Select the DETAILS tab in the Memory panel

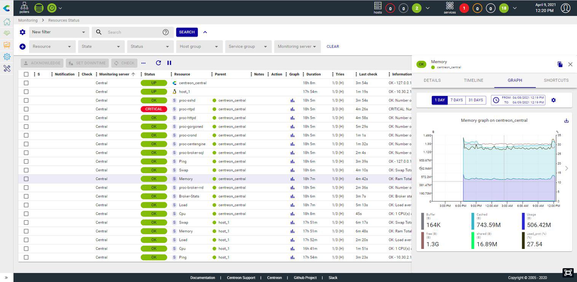432,80
